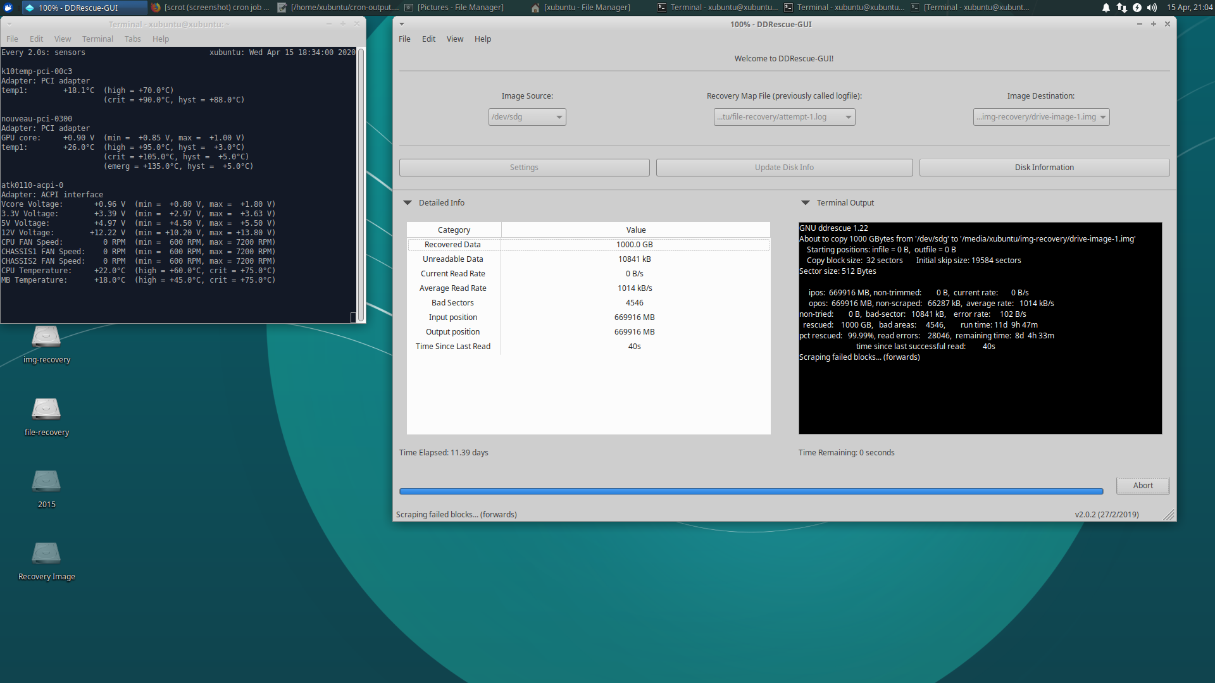Click the Disk Information button
Image resolution: width=1215 pixels, height=683 pixels.
(1044, 168)
